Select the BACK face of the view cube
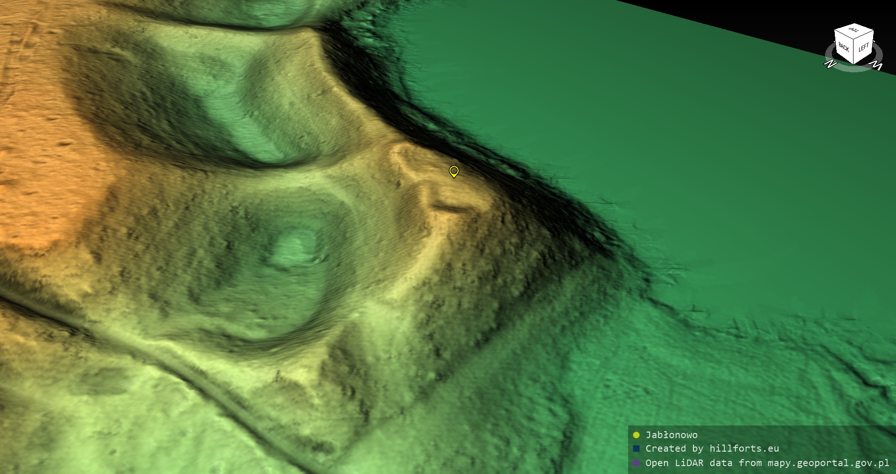 844,48
